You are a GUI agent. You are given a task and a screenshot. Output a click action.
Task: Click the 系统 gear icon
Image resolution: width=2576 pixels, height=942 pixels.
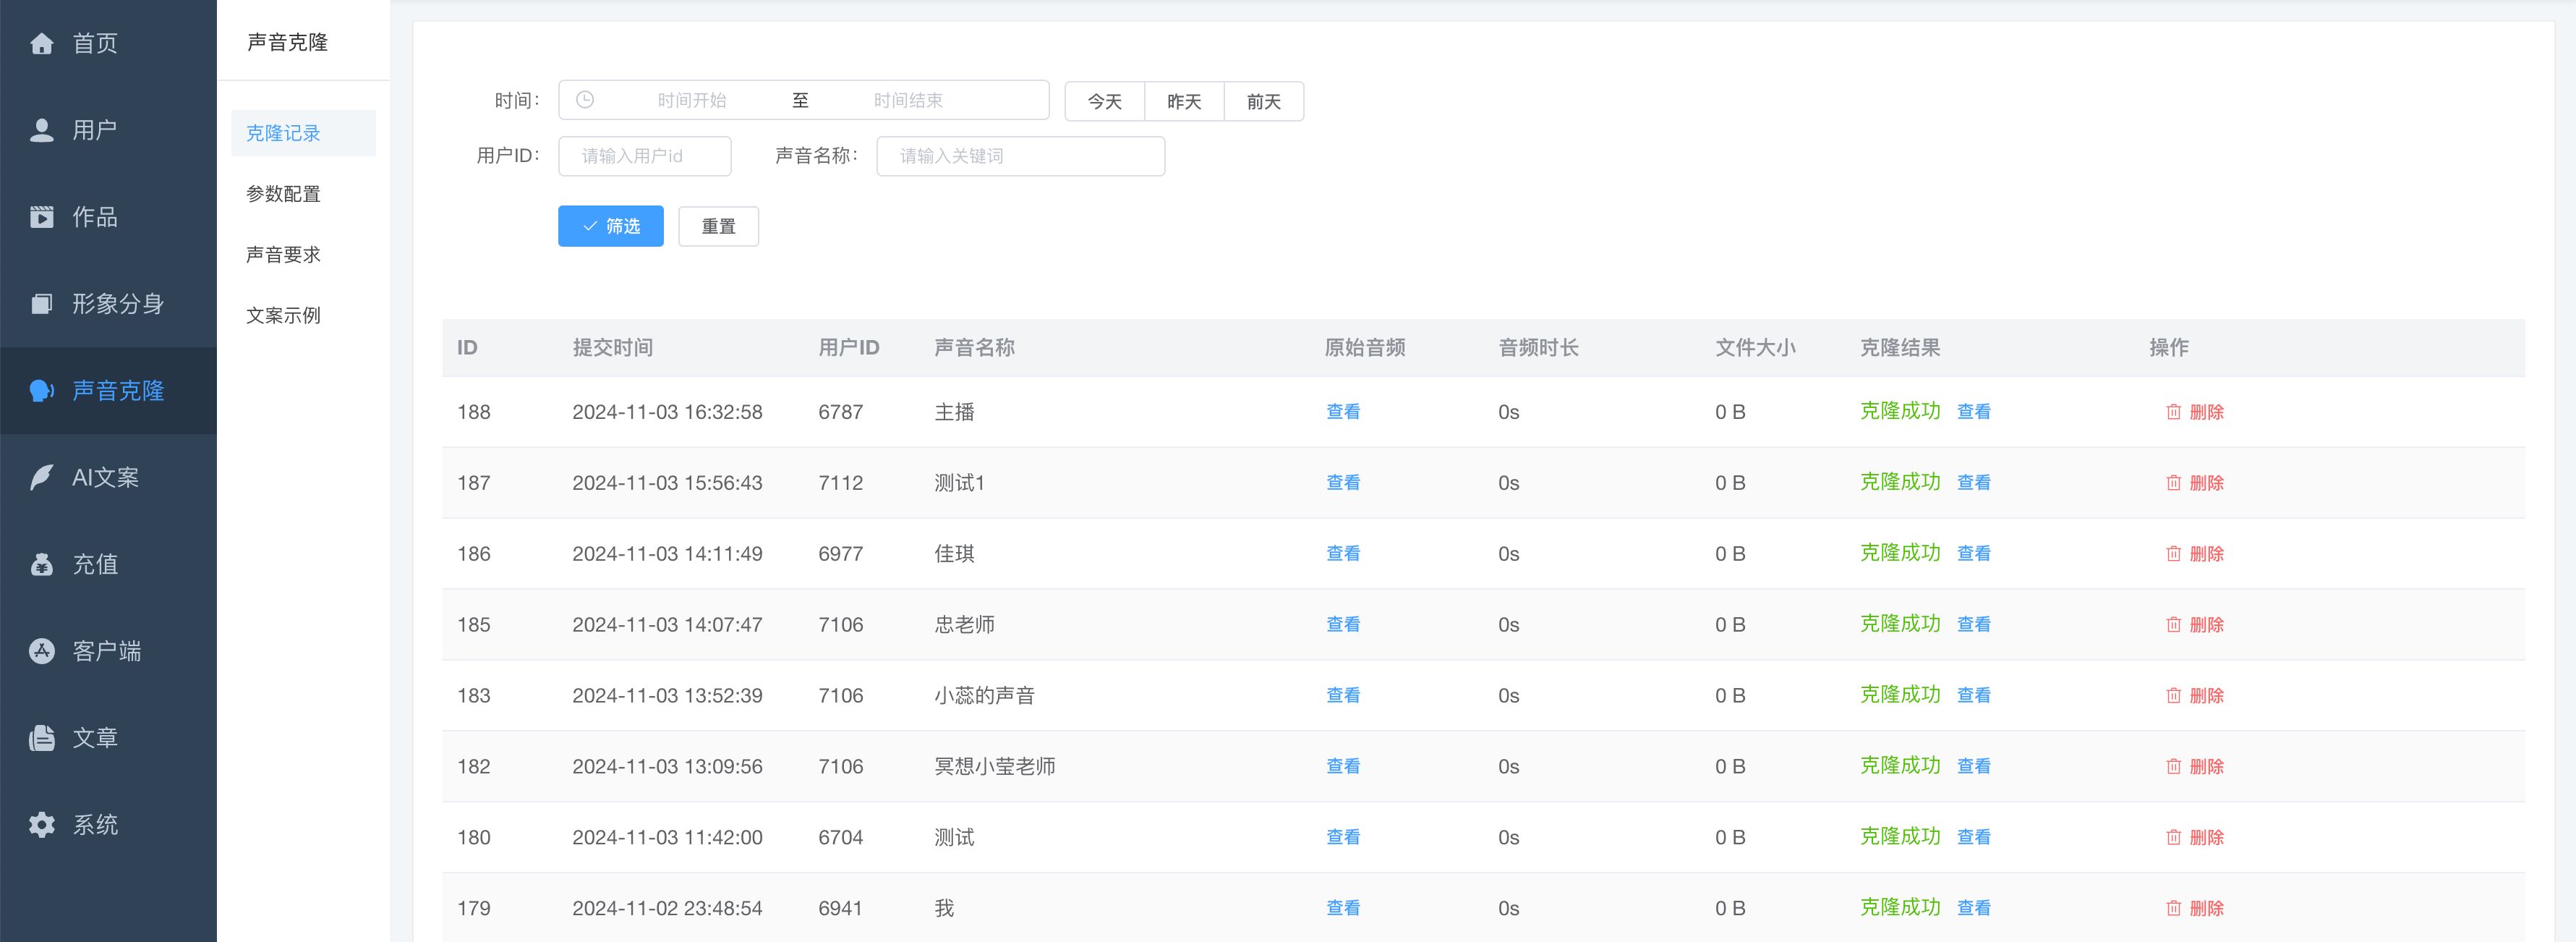point(41,825)
